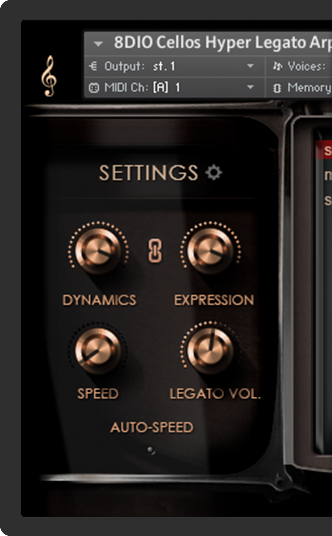
Task: Select the MIDI channel value [A] 1
Action: tap(167, 87)
